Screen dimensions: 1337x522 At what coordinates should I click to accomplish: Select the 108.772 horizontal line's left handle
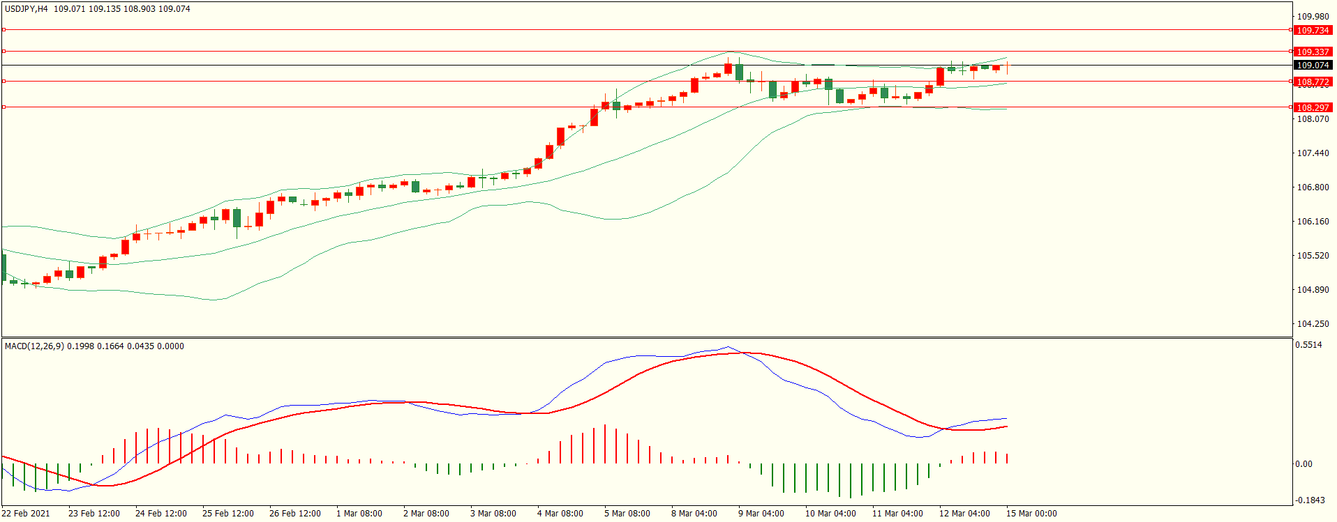coord(3,82)
